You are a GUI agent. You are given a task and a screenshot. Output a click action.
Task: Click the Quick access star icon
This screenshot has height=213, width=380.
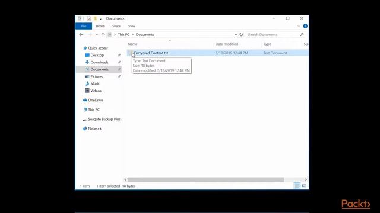pos(85,48)
